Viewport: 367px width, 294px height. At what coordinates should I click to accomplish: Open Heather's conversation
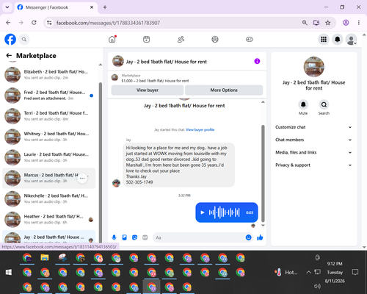click(x=49, y=220)
